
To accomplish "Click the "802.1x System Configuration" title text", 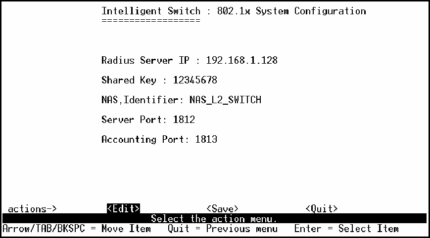I will (291, 11).
